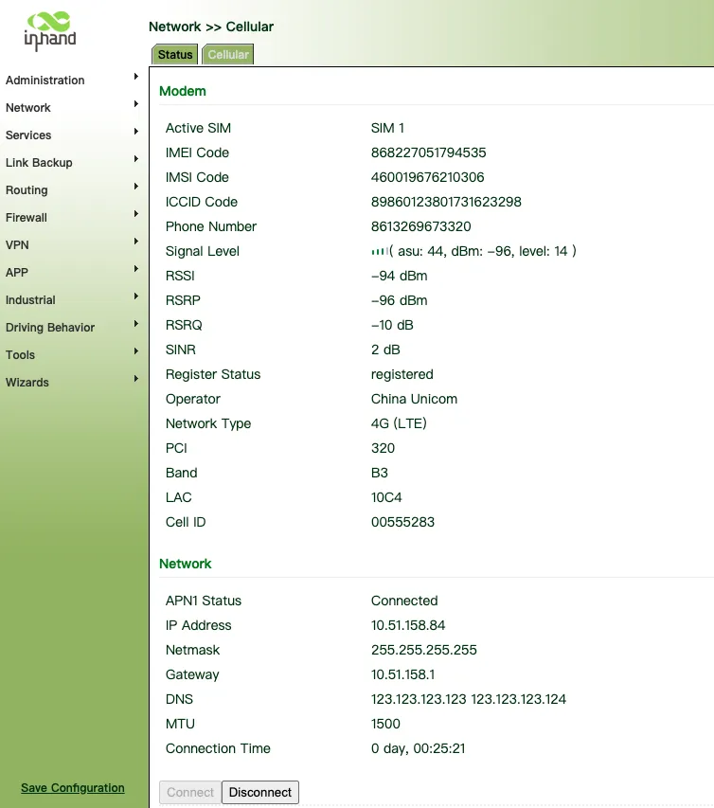Click the IMEI Code value text
Viewport: 714px width, 808px height.
click(x=429, y=153)
